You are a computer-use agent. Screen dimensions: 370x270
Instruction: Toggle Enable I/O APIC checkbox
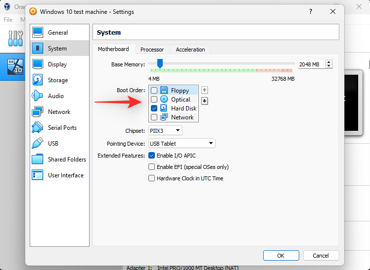[151, 156]
